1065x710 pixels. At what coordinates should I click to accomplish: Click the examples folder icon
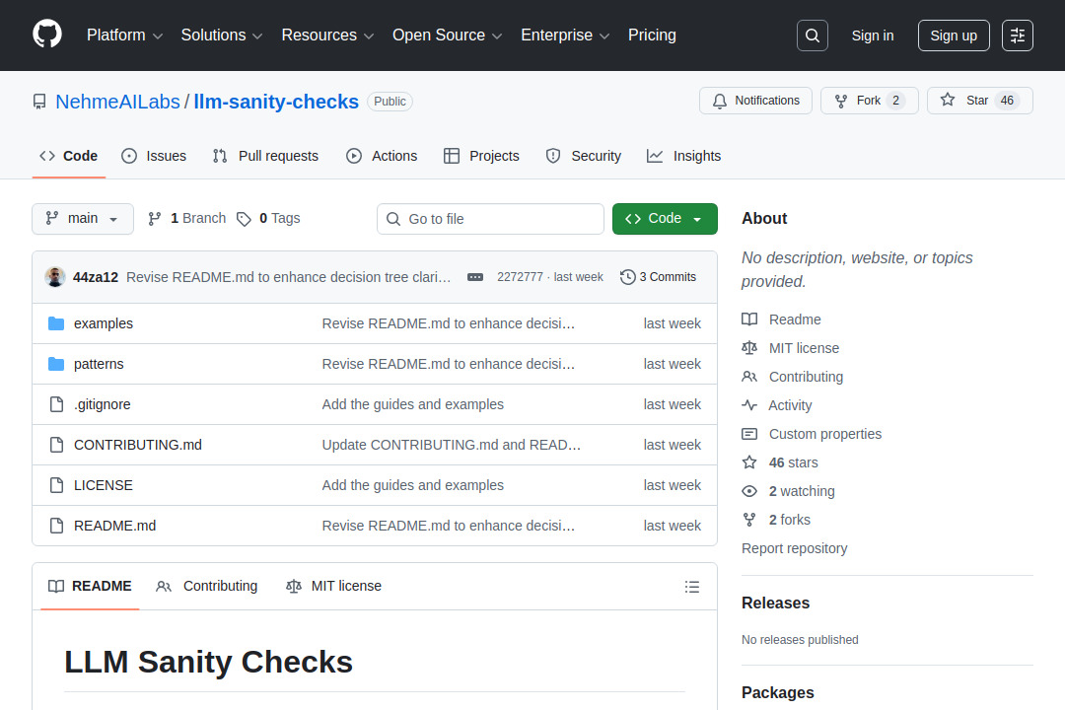pos(56,322)
